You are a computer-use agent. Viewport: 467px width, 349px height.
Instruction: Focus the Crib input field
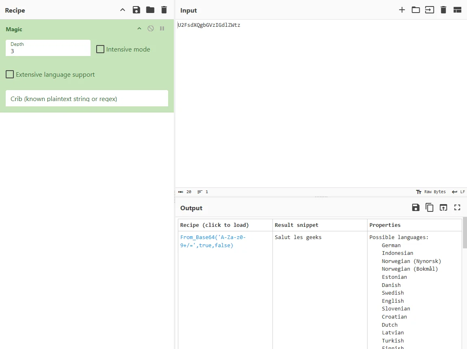[86, 99]
